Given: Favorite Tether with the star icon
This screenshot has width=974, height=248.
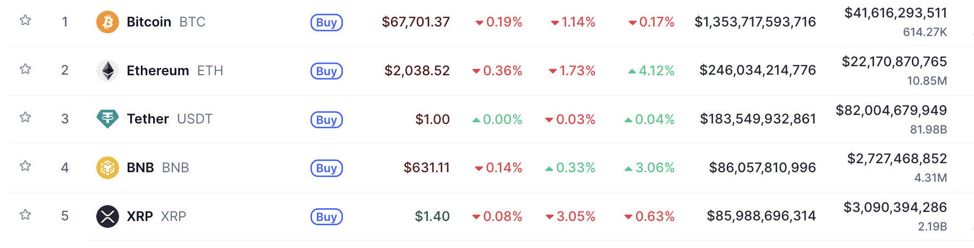Looking at the screenshot, I should 25,118.
